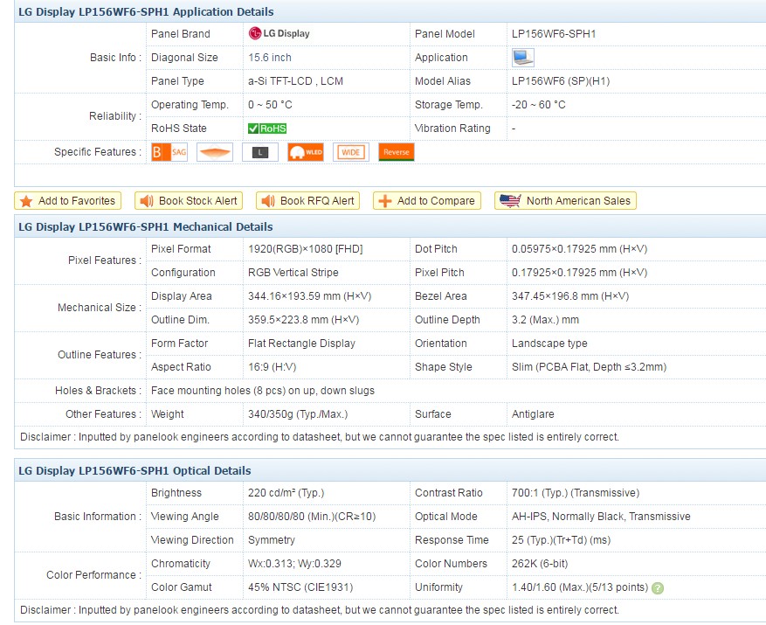Screen dimensions: 766x625
Task: Add this panel to Favorites
Action: pyautogui.click(x=67, y=200)
